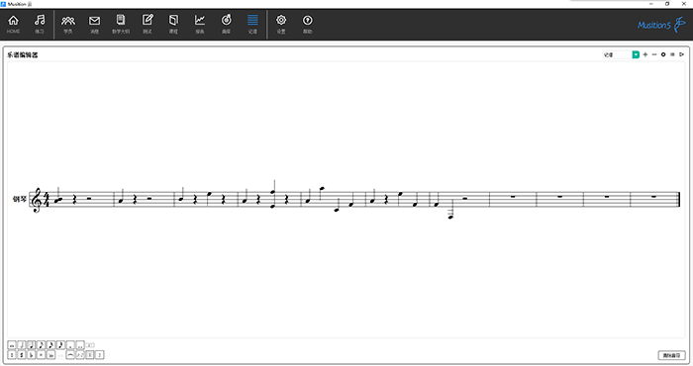Open the courses book icon

173,24
